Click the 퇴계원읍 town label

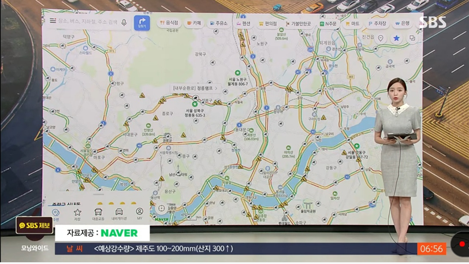point(327,43)
